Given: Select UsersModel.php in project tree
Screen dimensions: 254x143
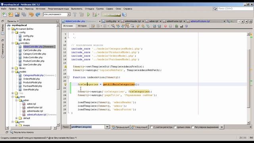Looking at the screenshot, I should pos(31,89).
